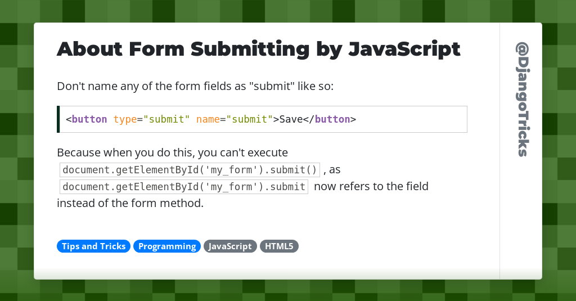The image size is (576, 301).
Task: Click the orange "name" attribute in the code
Action: tap(208, 119)
